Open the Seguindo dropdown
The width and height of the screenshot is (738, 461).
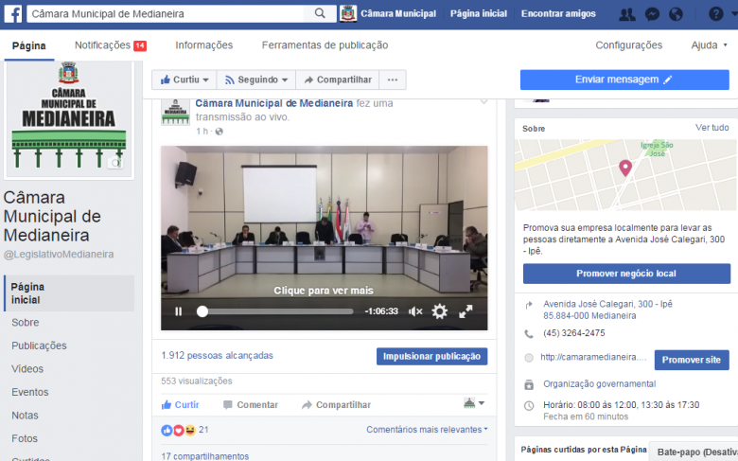click(x=256, y=80)
